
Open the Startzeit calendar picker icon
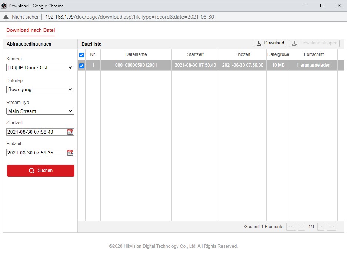tap(70, 132)
